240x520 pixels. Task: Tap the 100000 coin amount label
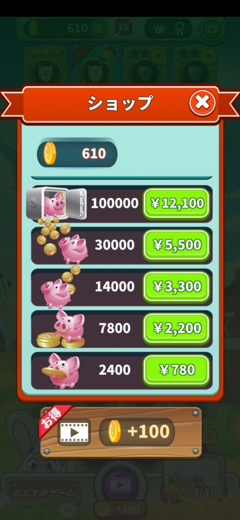(x=115, y=203)
